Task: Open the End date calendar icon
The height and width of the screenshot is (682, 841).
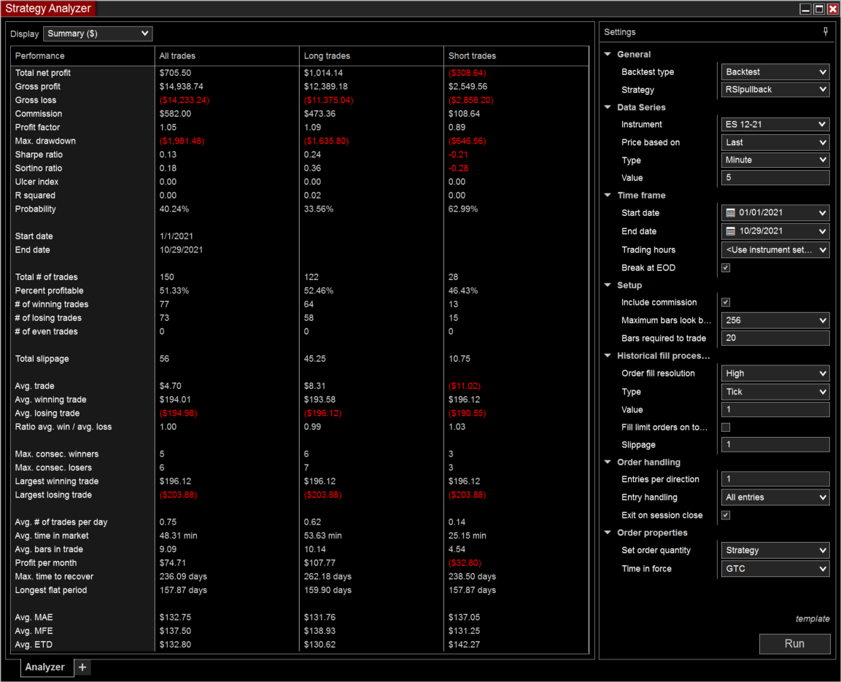Action: [x=730, y=231]
